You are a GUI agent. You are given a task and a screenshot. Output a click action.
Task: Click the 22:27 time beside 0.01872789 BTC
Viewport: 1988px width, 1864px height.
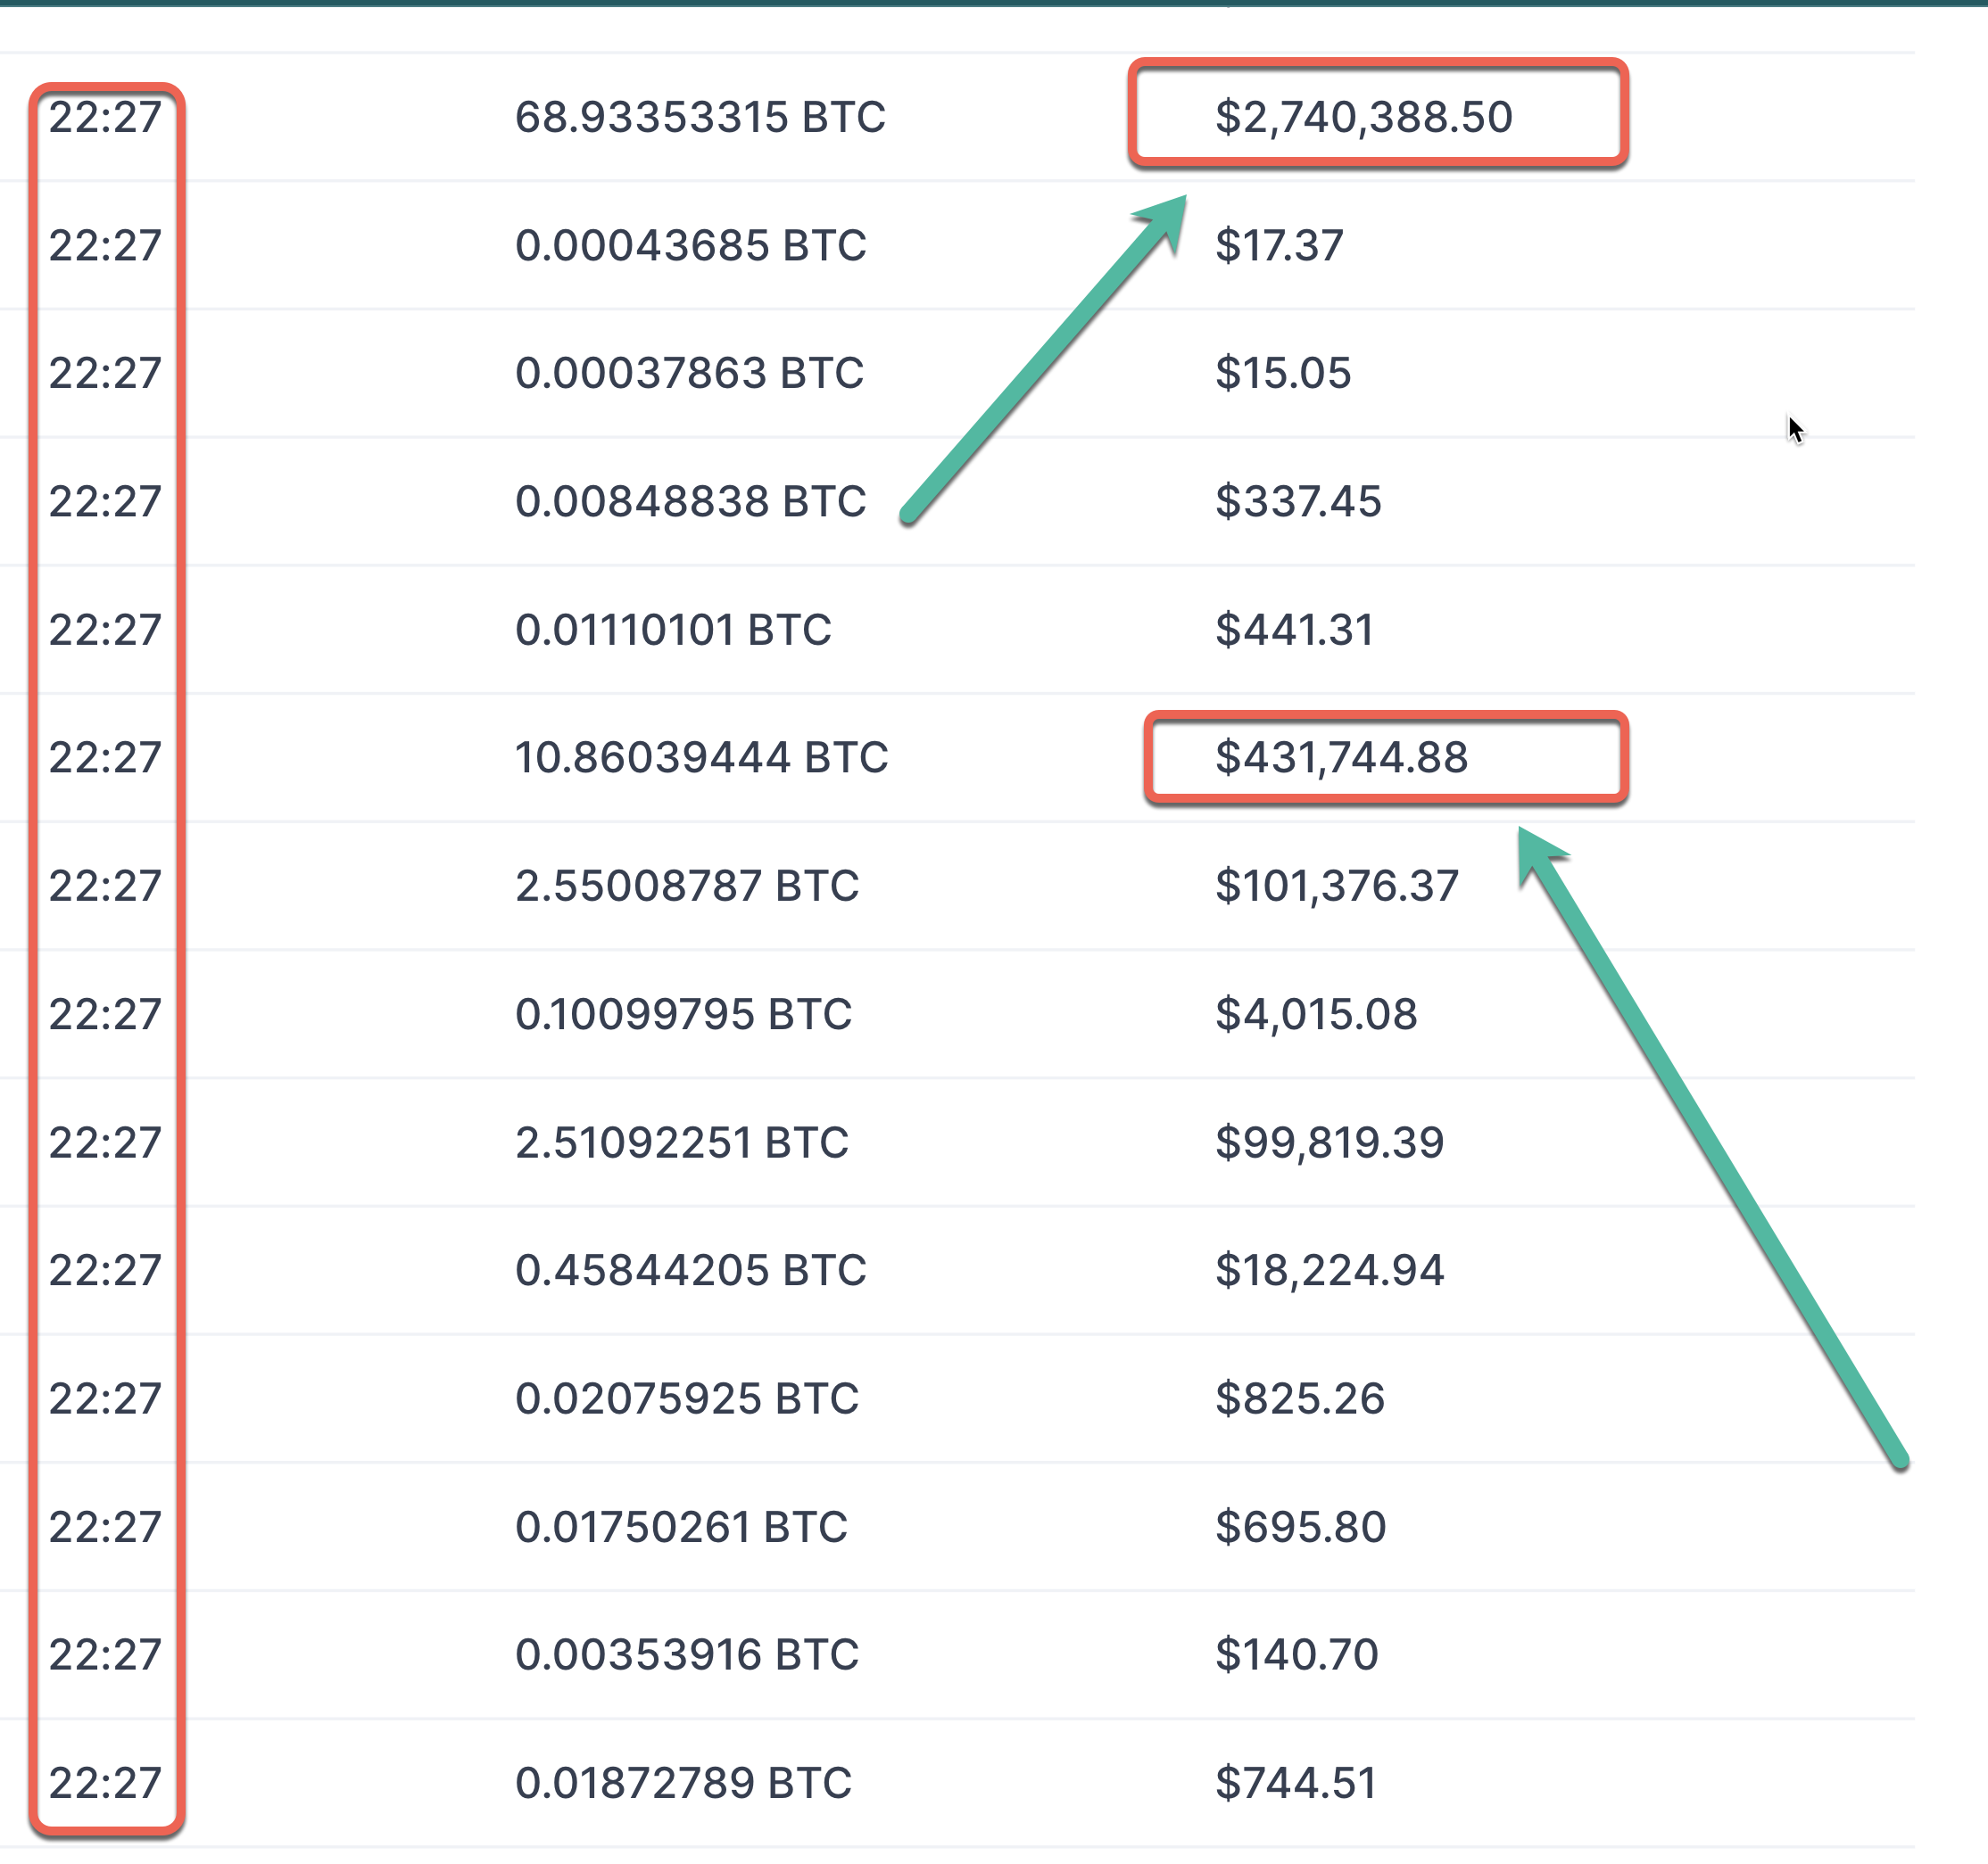(105, 1782)
